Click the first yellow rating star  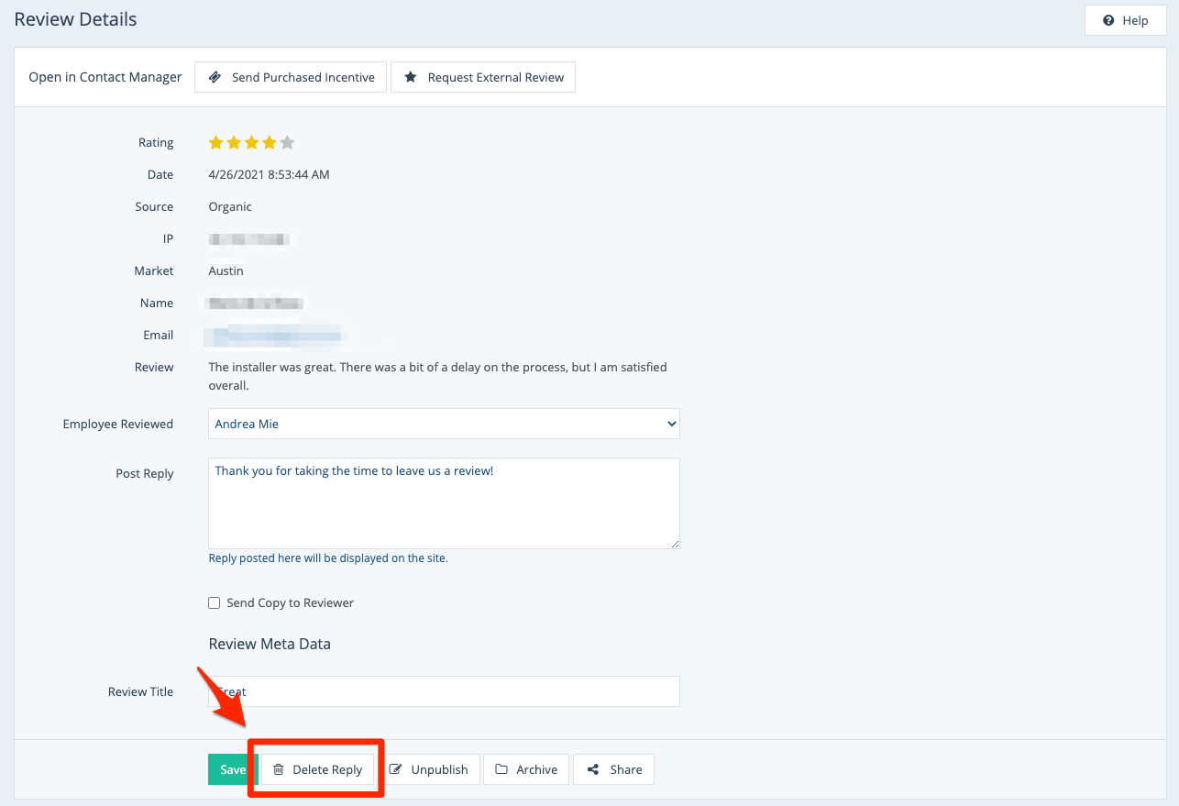pyautogui.click(x=216, y=142)
